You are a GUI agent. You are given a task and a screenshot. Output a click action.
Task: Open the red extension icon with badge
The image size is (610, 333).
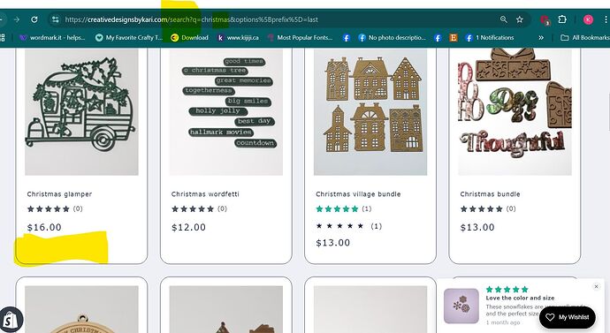point(545,19)
